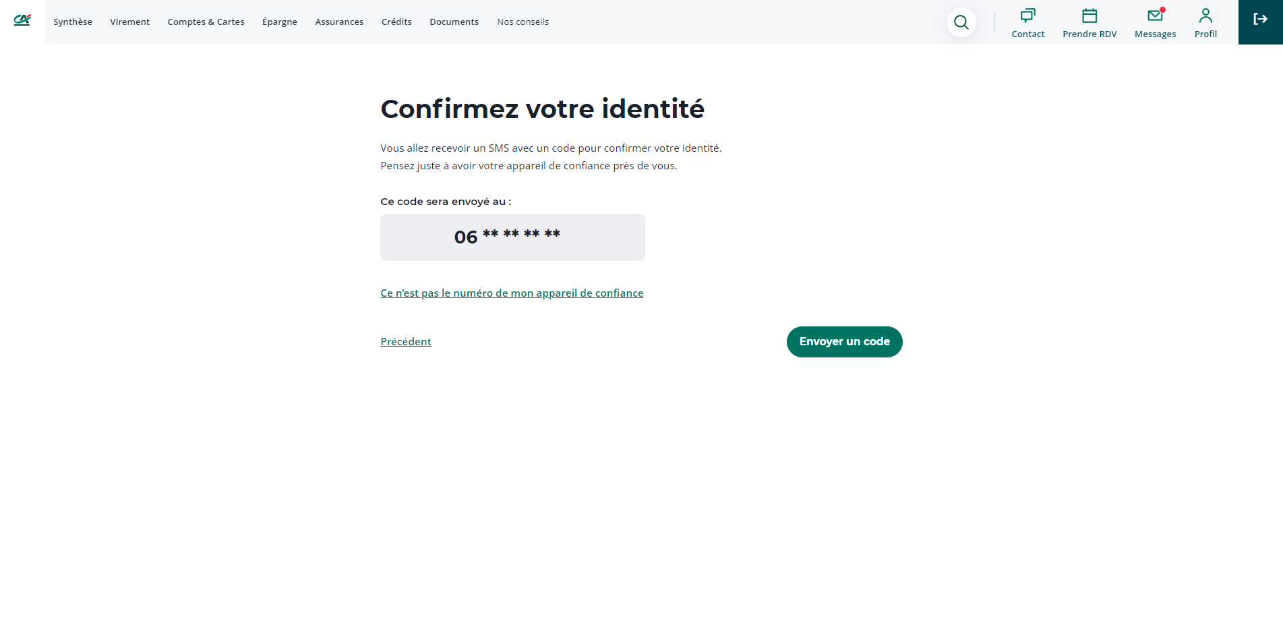Click the Précédent link
Viewport: 1283px width, 642px height.
click(x=406, y=342)
